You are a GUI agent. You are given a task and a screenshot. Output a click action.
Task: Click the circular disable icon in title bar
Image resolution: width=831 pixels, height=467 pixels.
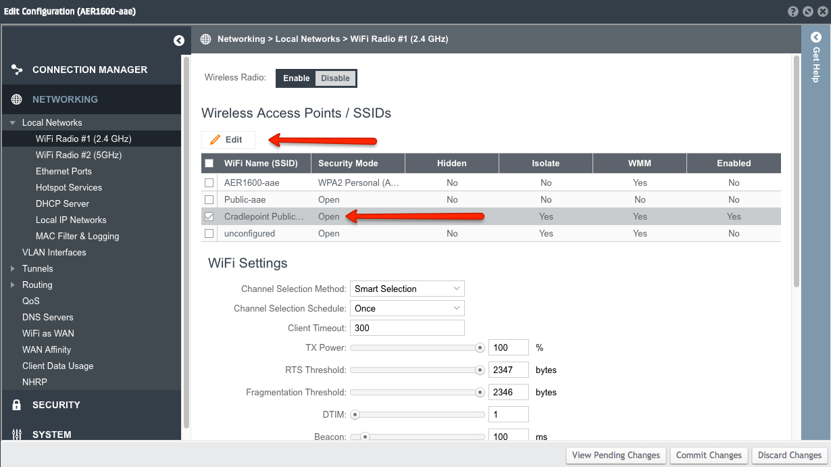click(x=807, y=11)
